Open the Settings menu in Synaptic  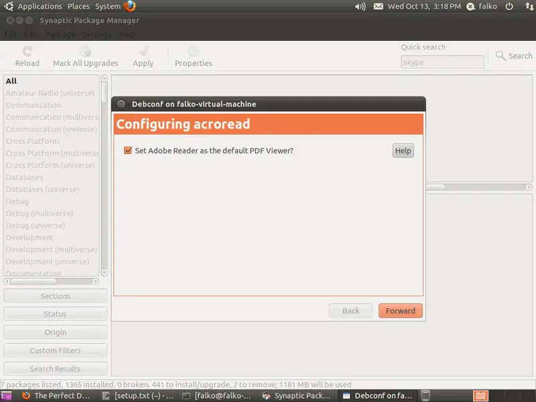pos(97,35)
